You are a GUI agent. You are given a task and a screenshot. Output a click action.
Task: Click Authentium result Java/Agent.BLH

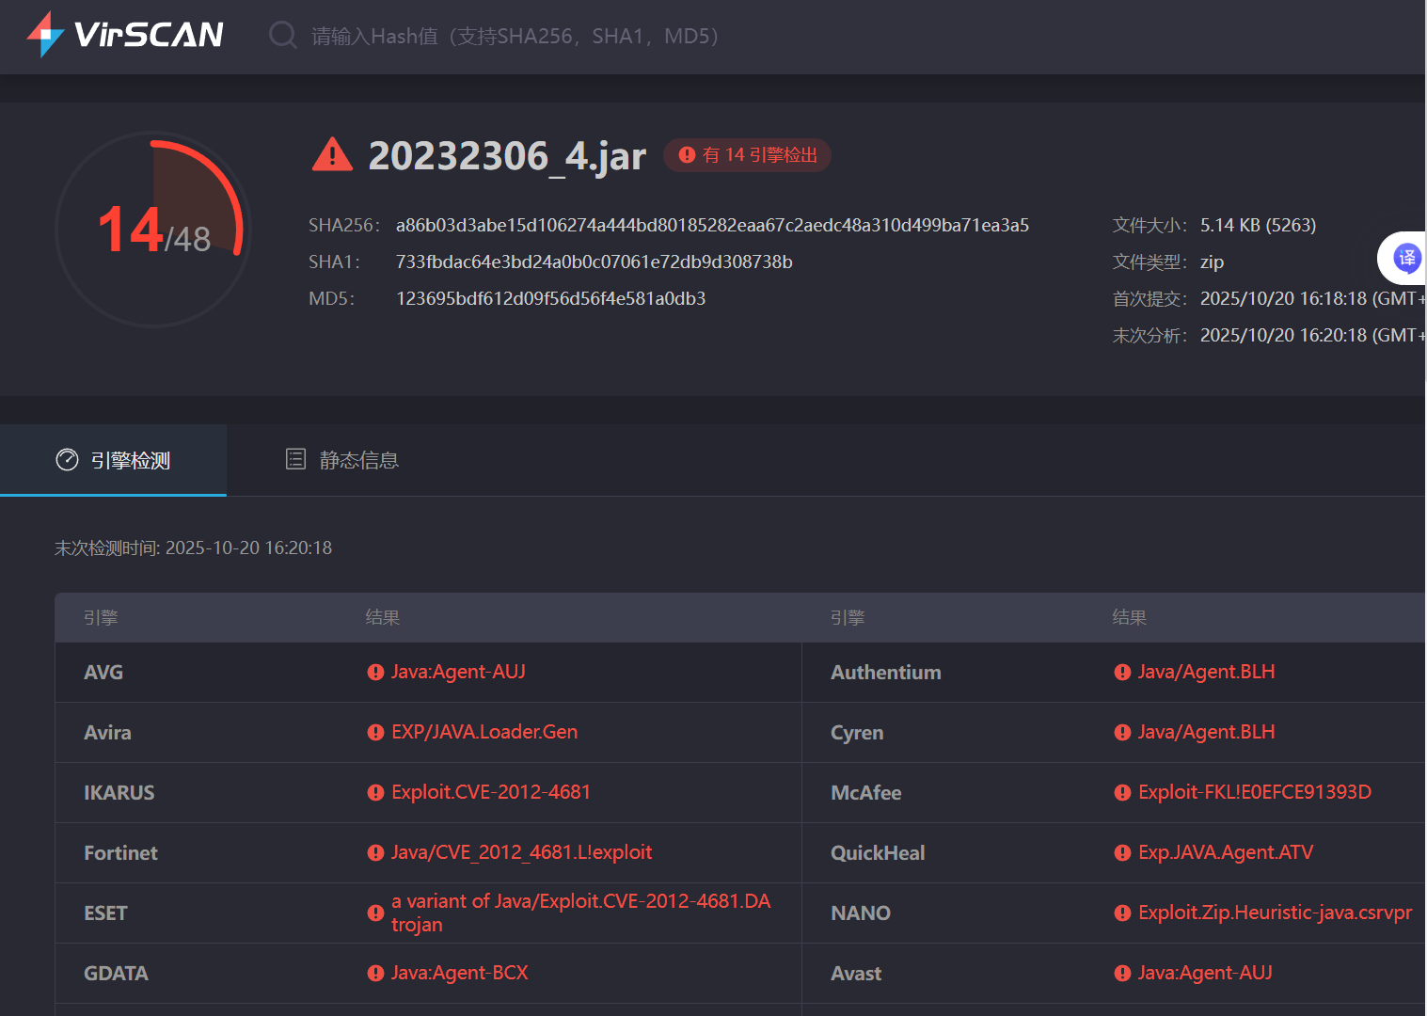[x=1206, y=672]
